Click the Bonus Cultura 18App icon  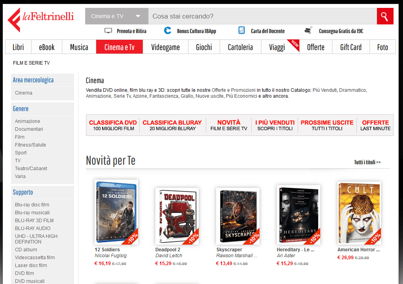(x=168, y=31)
